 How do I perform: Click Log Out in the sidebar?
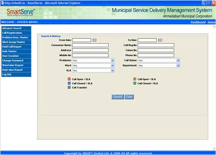tap(16, 74)
